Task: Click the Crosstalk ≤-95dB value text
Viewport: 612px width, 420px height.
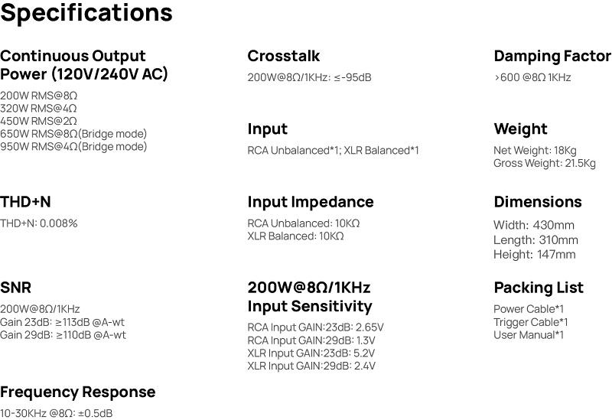Action: coord(309,77)
